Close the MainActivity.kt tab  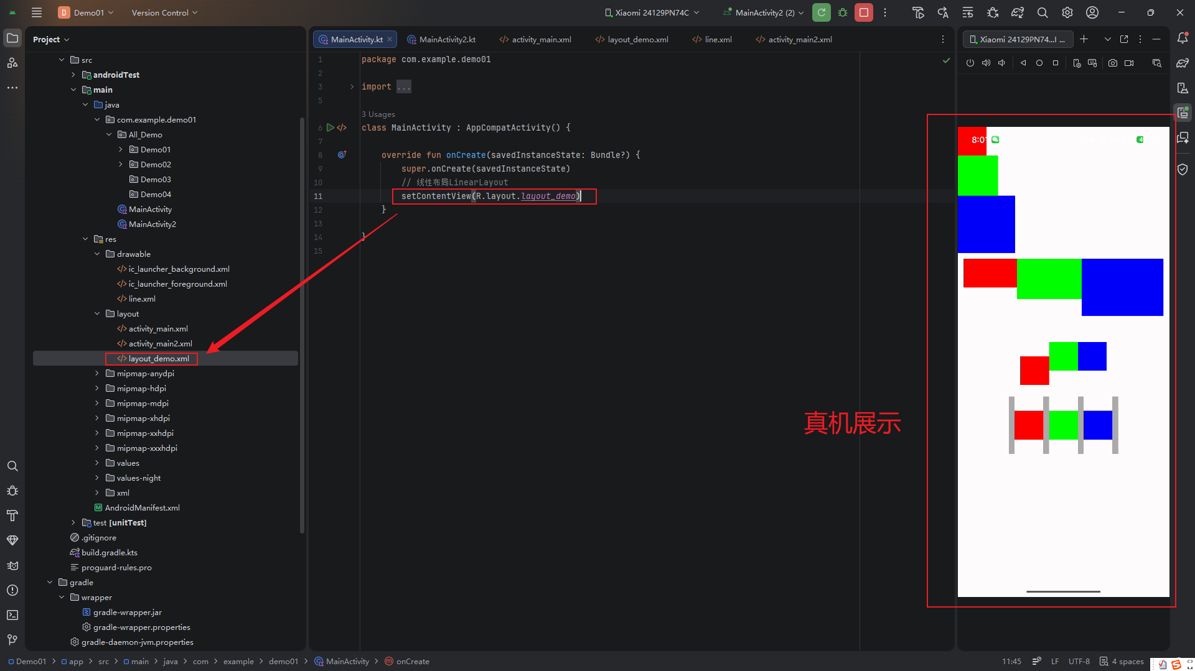point(390,39)
